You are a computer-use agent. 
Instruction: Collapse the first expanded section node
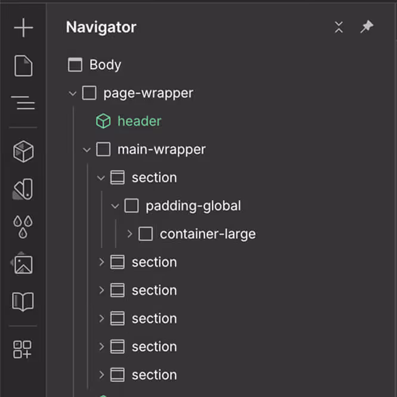click(x=101, y=178)
